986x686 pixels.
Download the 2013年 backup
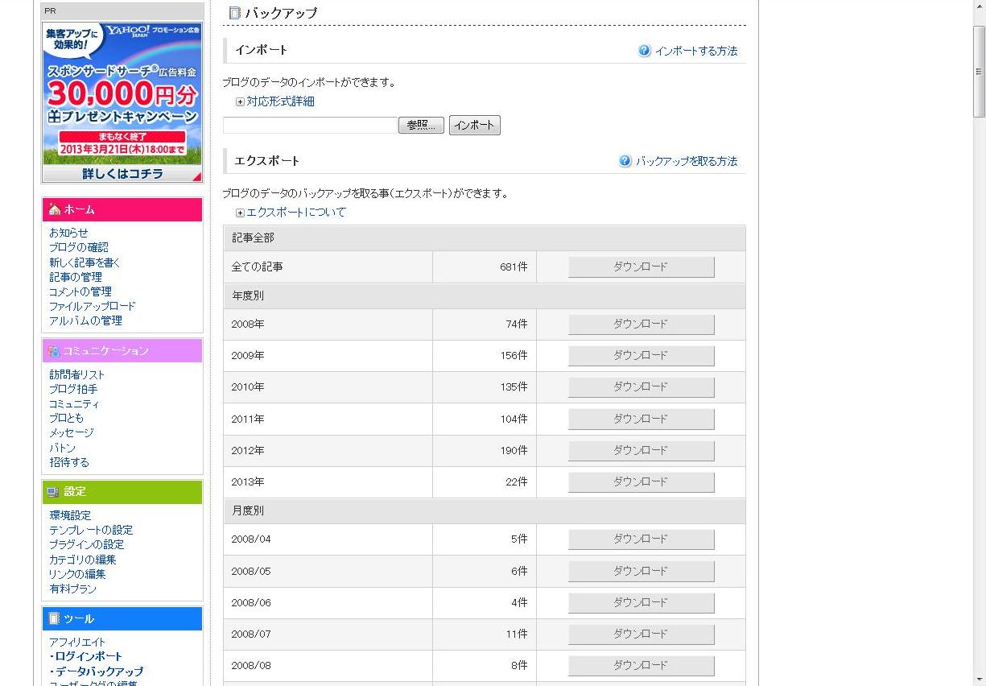(641, 482)
